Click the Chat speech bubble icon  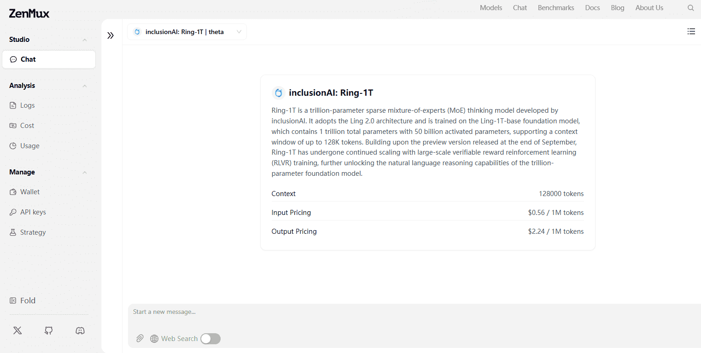13,59
